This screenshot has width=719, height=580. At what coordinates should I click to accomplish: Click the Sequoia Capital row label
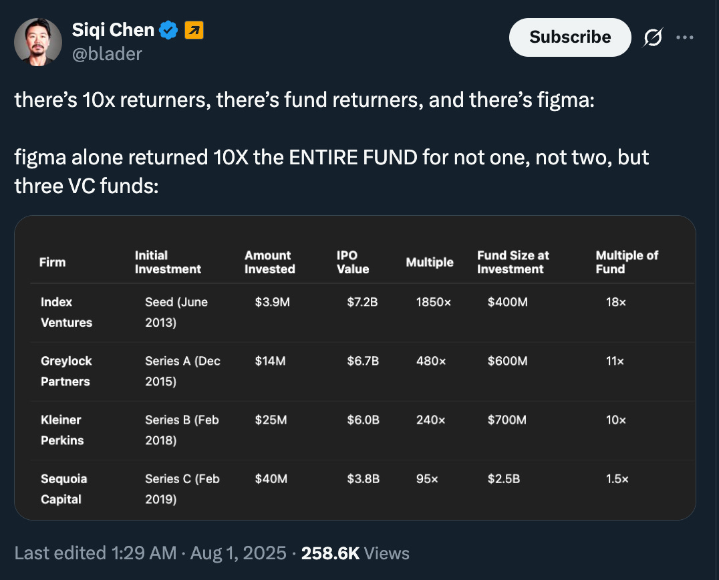pos(64,488)
